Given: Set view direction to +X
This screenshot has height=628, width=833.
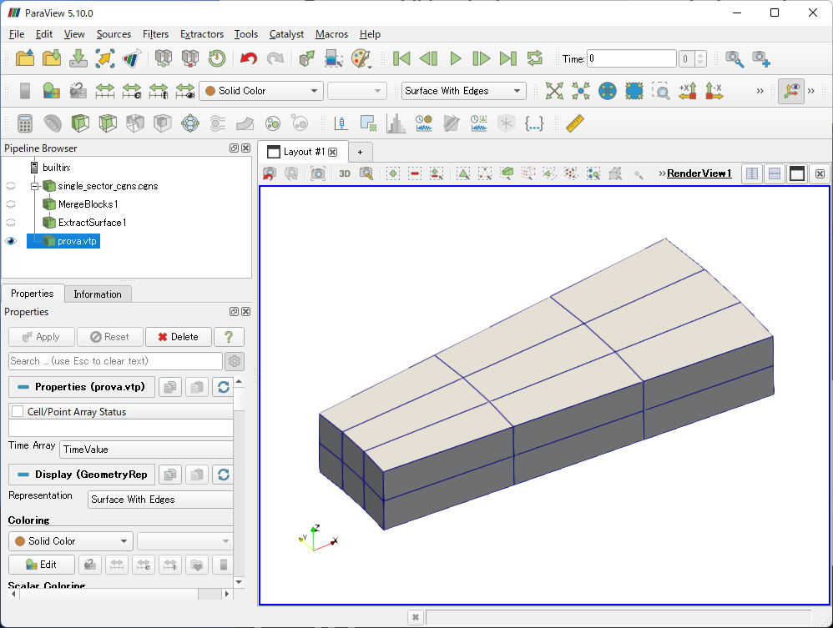Looking at the screenshot, I should coord(688,91).
